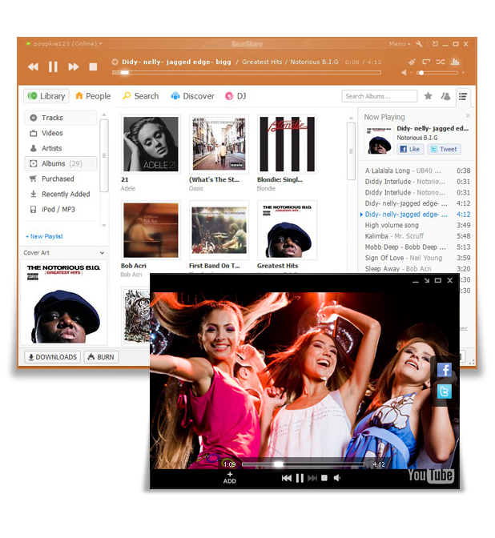Toggle shuffle mode icon in player header
Image resolution: width=495 pixels, height=538 pixels.
point(441,62)
